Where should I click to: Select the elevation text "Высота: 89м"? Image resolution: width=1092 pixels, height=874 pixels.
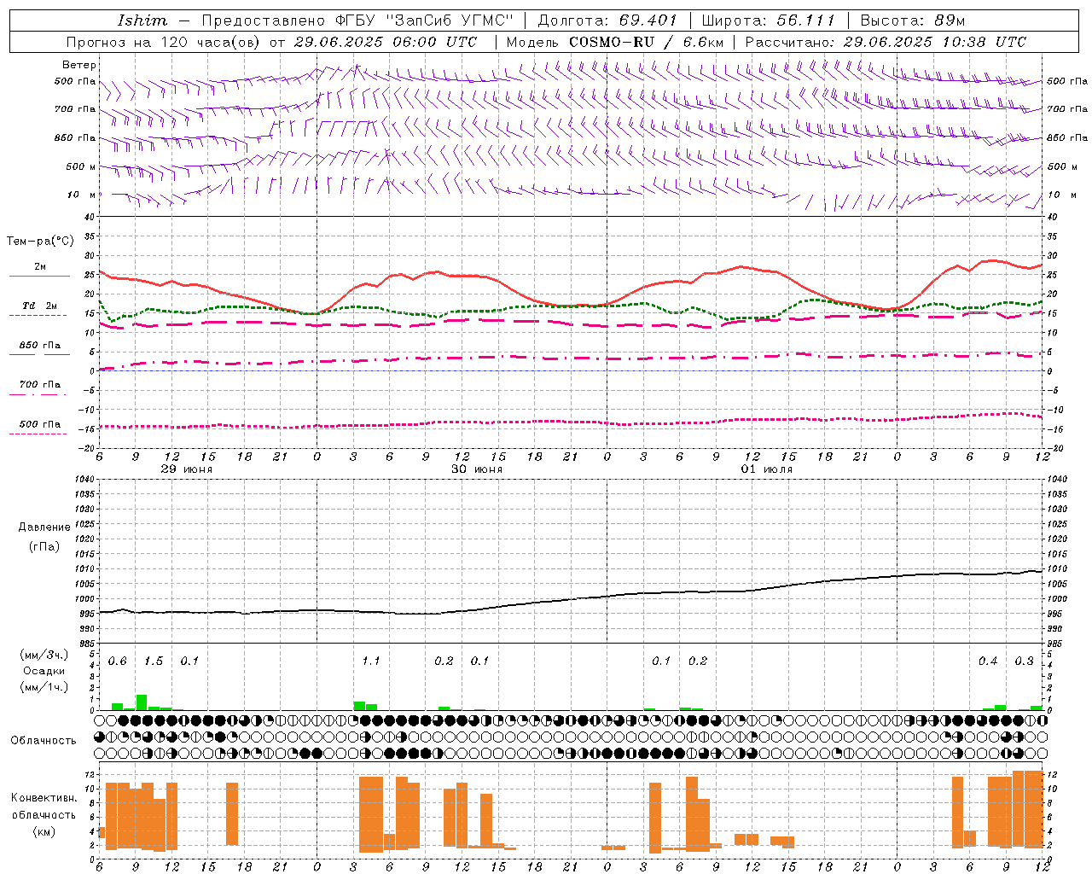click(912, 20)
